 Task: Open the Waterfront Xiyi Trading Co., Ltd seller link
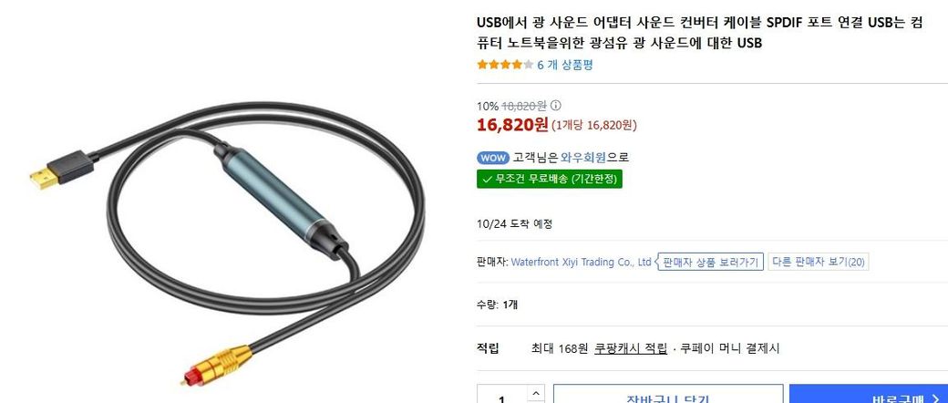tap(581, 262)
